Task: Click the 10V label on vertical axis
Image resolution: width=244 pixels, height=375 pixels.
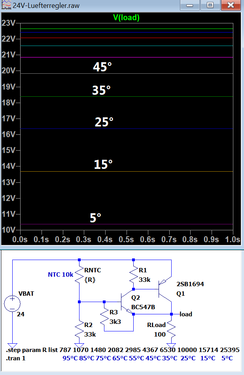Action: point(8,230)
